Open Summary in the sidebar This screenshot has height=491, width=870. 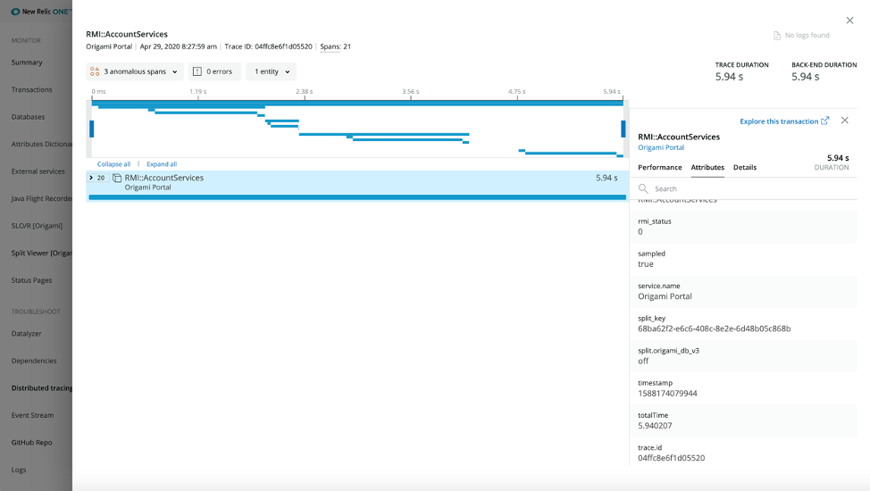(x=27, y=62)
